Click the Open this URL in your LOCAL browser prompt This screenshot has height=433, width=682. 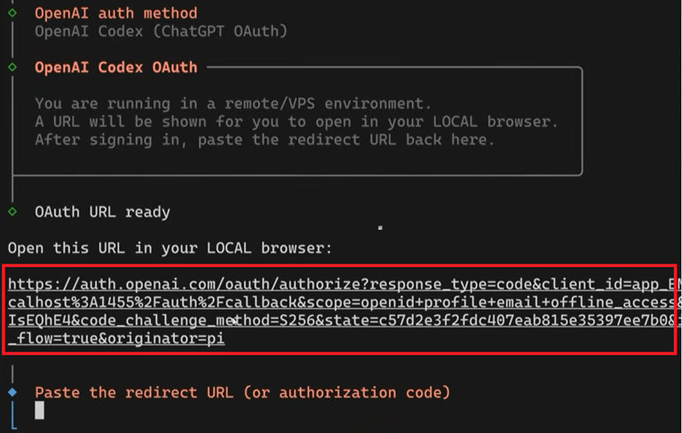pyautogui.click(x=170, y=248)
